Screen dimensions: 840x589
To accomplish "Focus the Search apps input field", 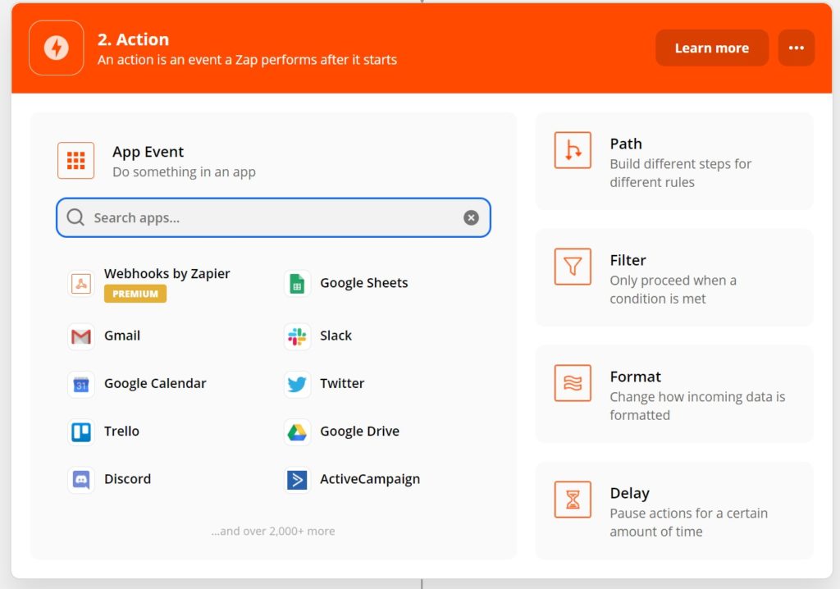I will (x=273, y=217).
